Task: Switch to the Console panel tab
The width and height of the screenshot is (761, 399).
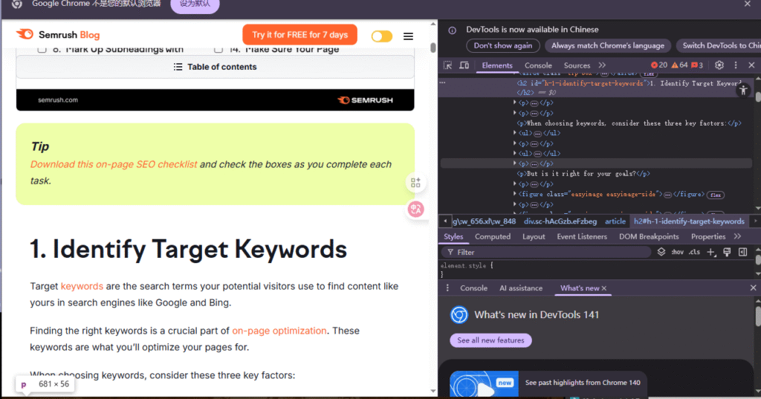Action: coord(538,65)
